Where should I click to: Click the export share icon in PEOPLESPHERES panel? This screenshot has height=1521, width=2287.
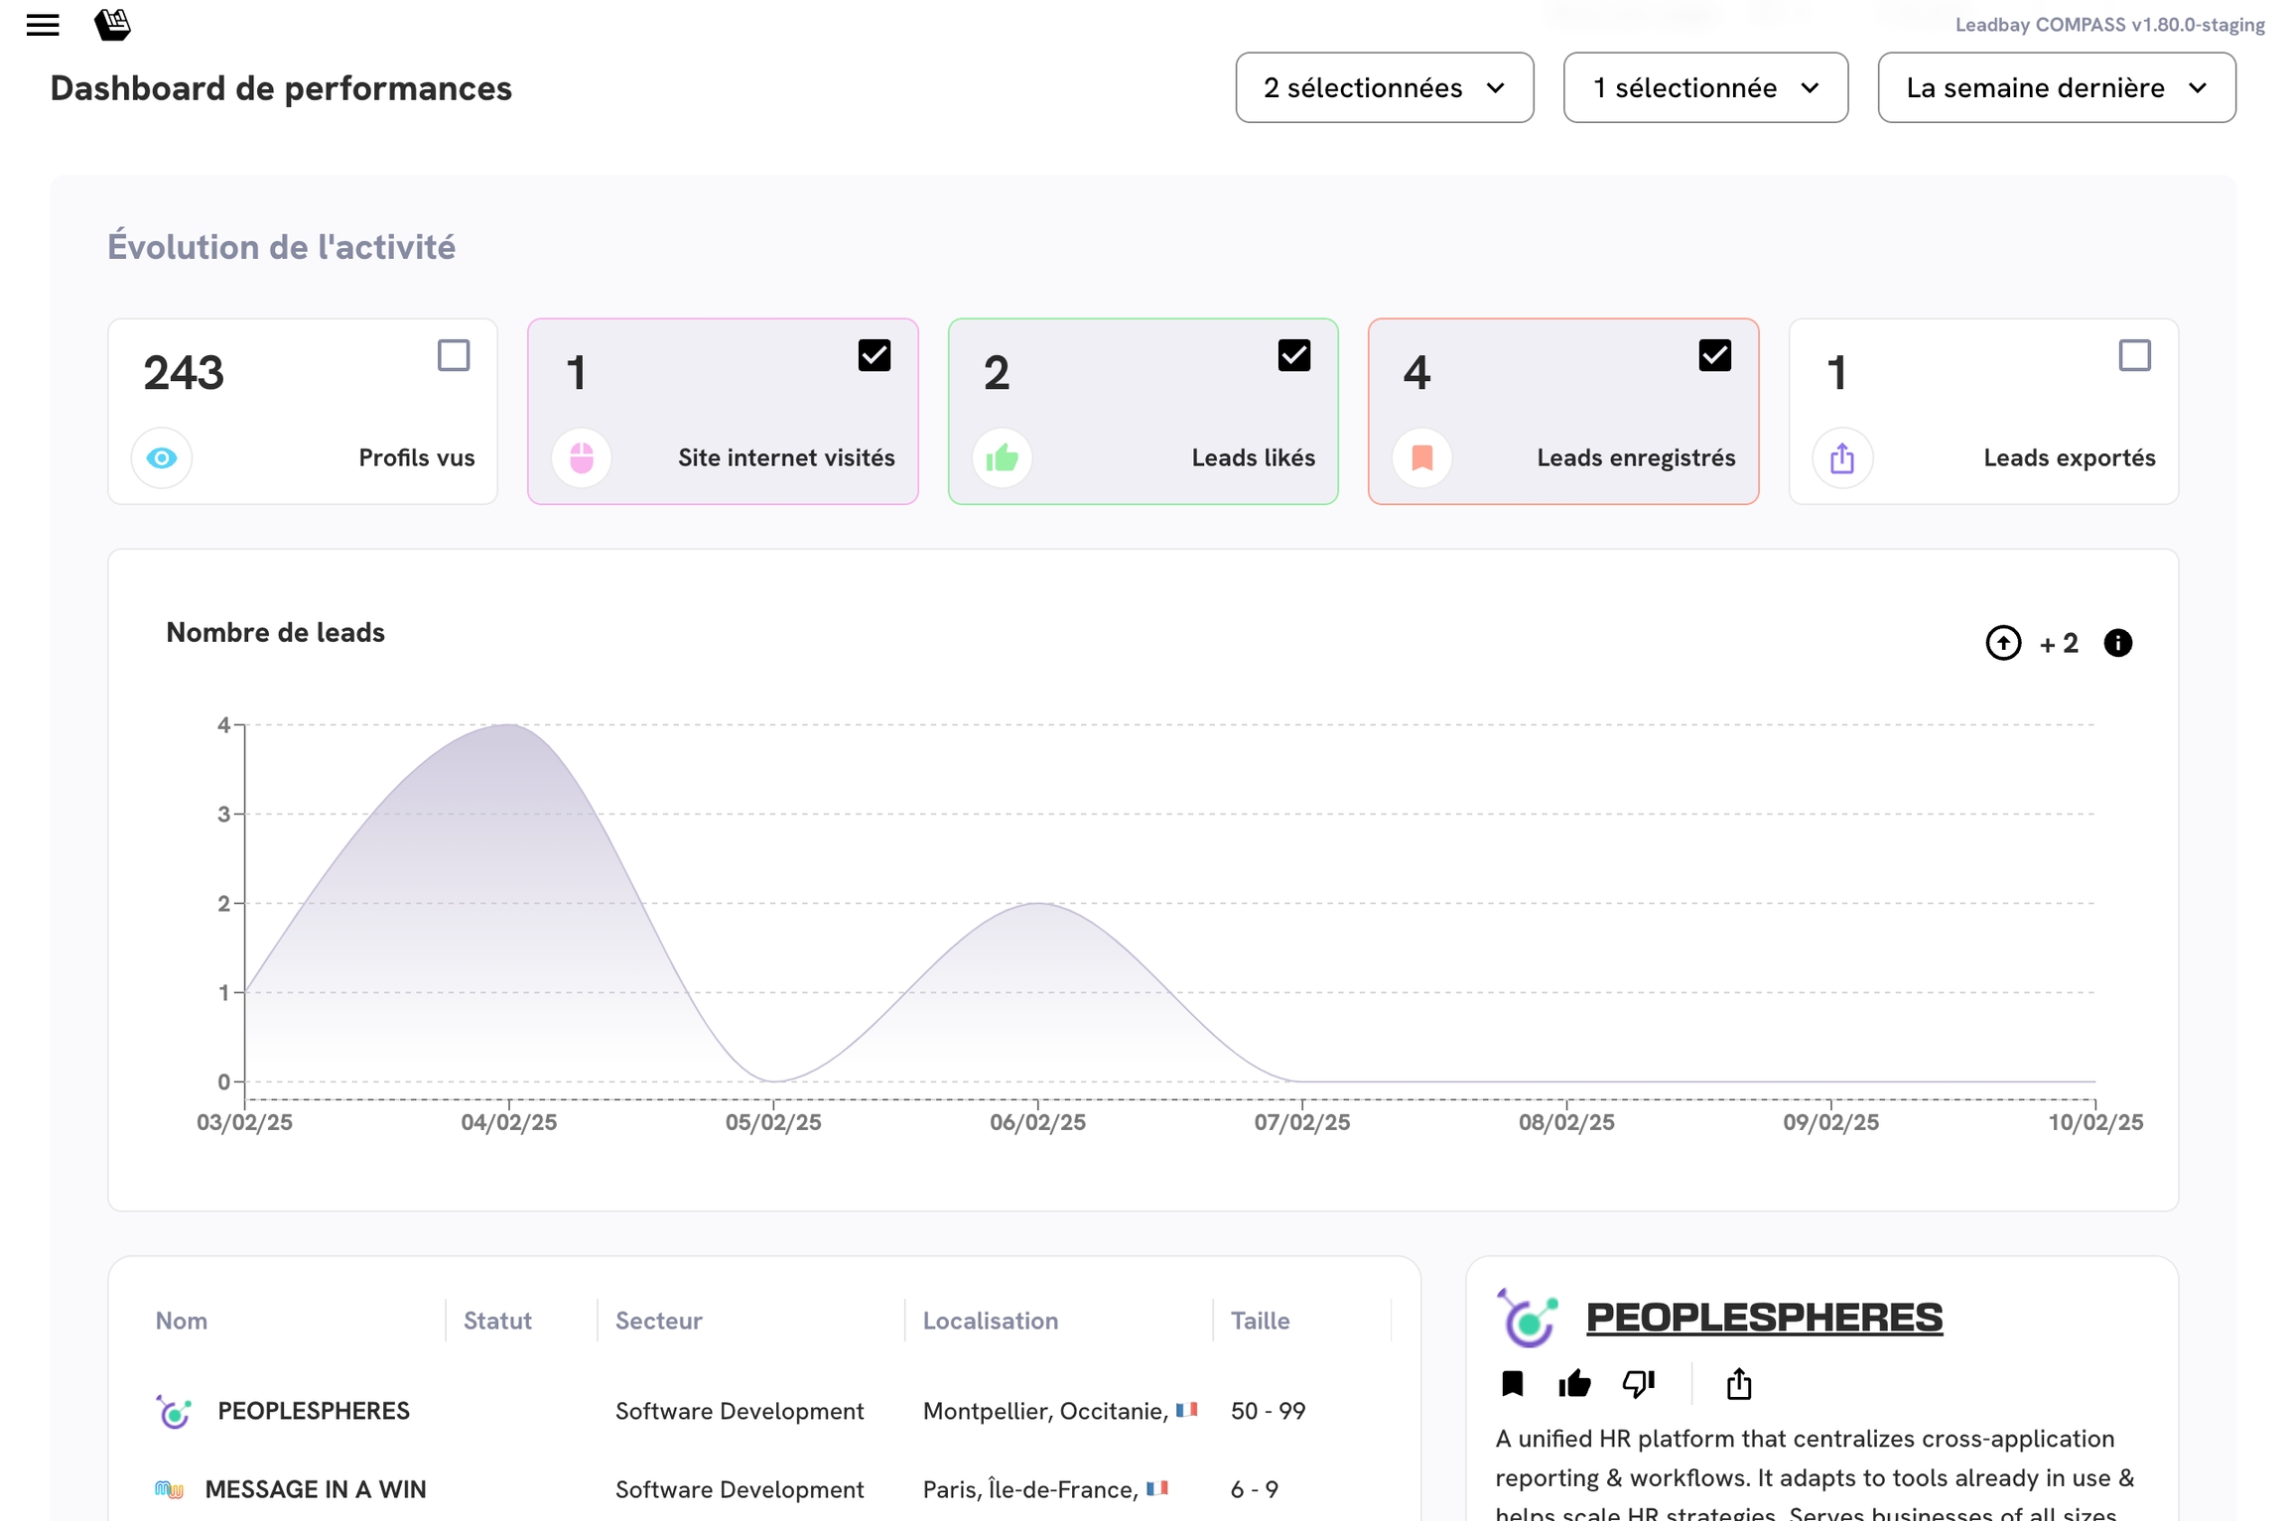pos(1738,1383)
